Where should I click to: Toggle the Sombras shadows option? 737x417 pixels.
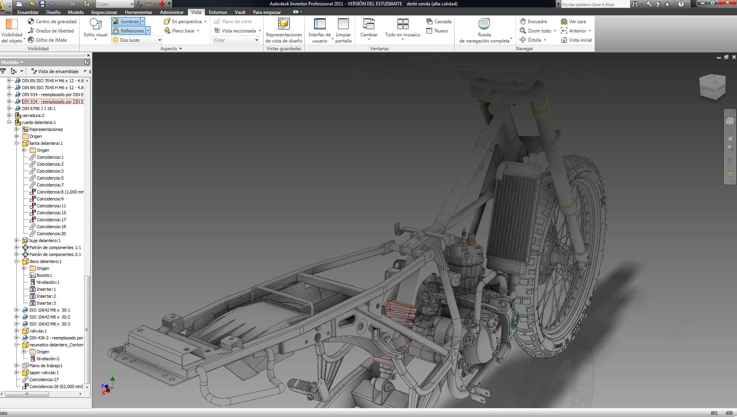(125, 22)
